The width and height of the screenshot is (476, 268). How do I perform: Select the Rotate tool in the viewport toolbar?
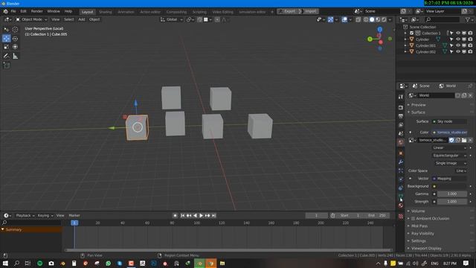click(x=15, y=38)
